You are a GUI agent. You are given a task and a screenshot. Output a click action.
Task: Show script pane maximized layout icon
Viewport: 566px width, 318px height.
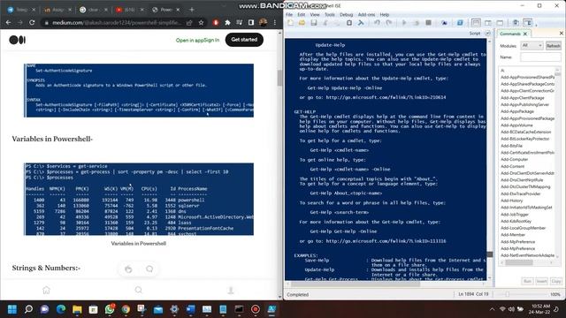point(500,23)
